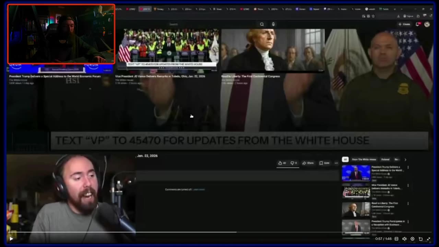Select the From The White House chip
Screen dimensions: 439x247
point(364,160)
